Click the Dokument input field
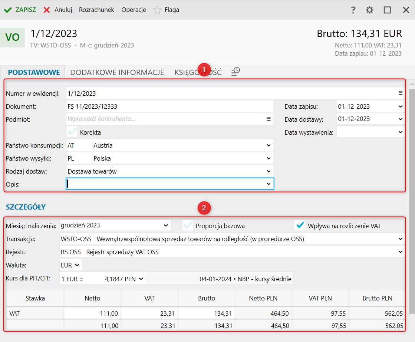 pyautogui.click(x=169, y=106)
